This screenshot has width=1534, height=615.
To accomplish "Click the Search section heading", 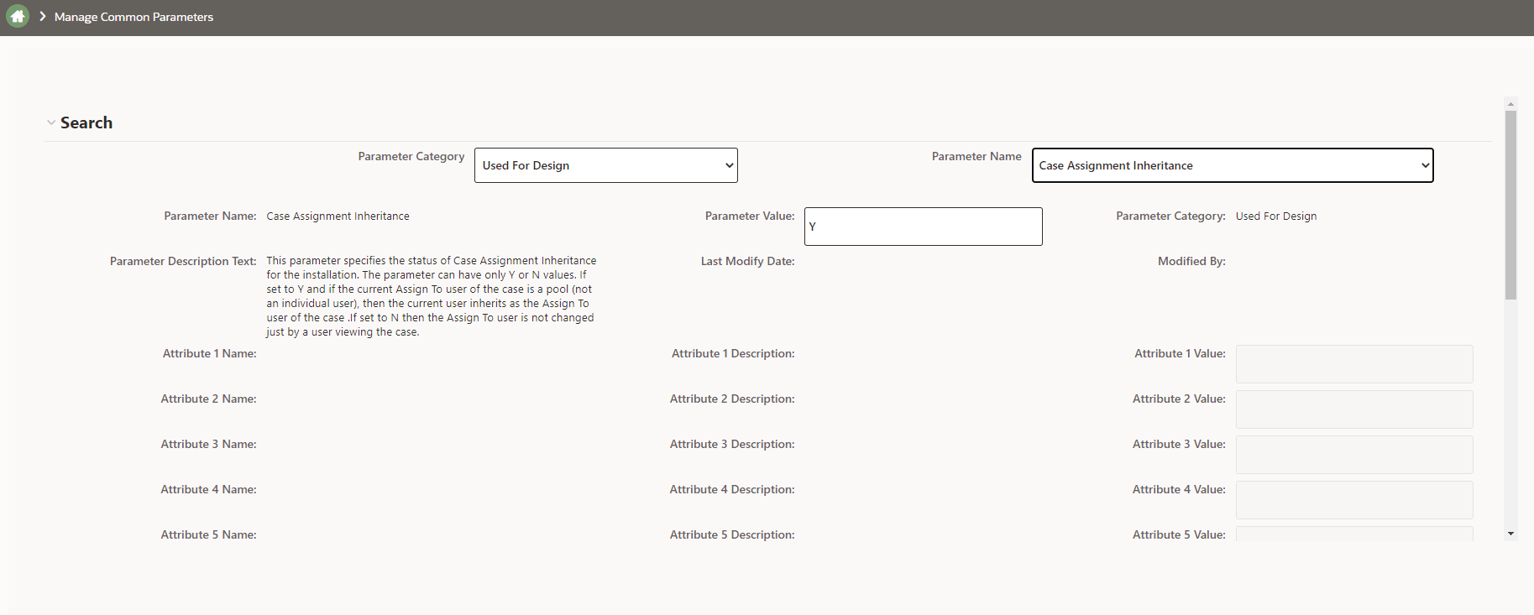I will coord(86,122).
